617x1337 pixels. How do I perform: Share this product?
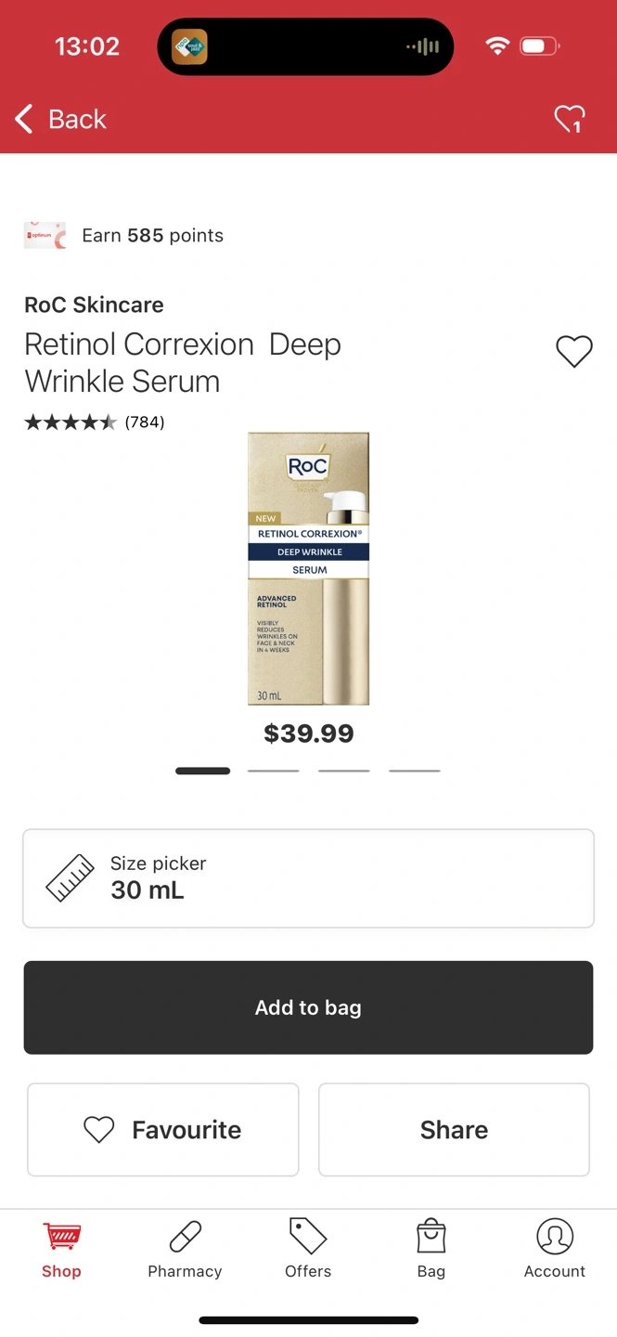pyautogui.click(x=454, y=1130)
